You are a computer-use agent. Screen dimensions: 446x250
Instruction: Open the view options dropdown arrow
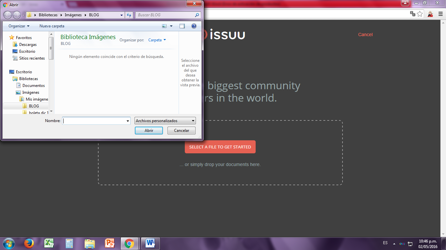click(x=171, y=26)
